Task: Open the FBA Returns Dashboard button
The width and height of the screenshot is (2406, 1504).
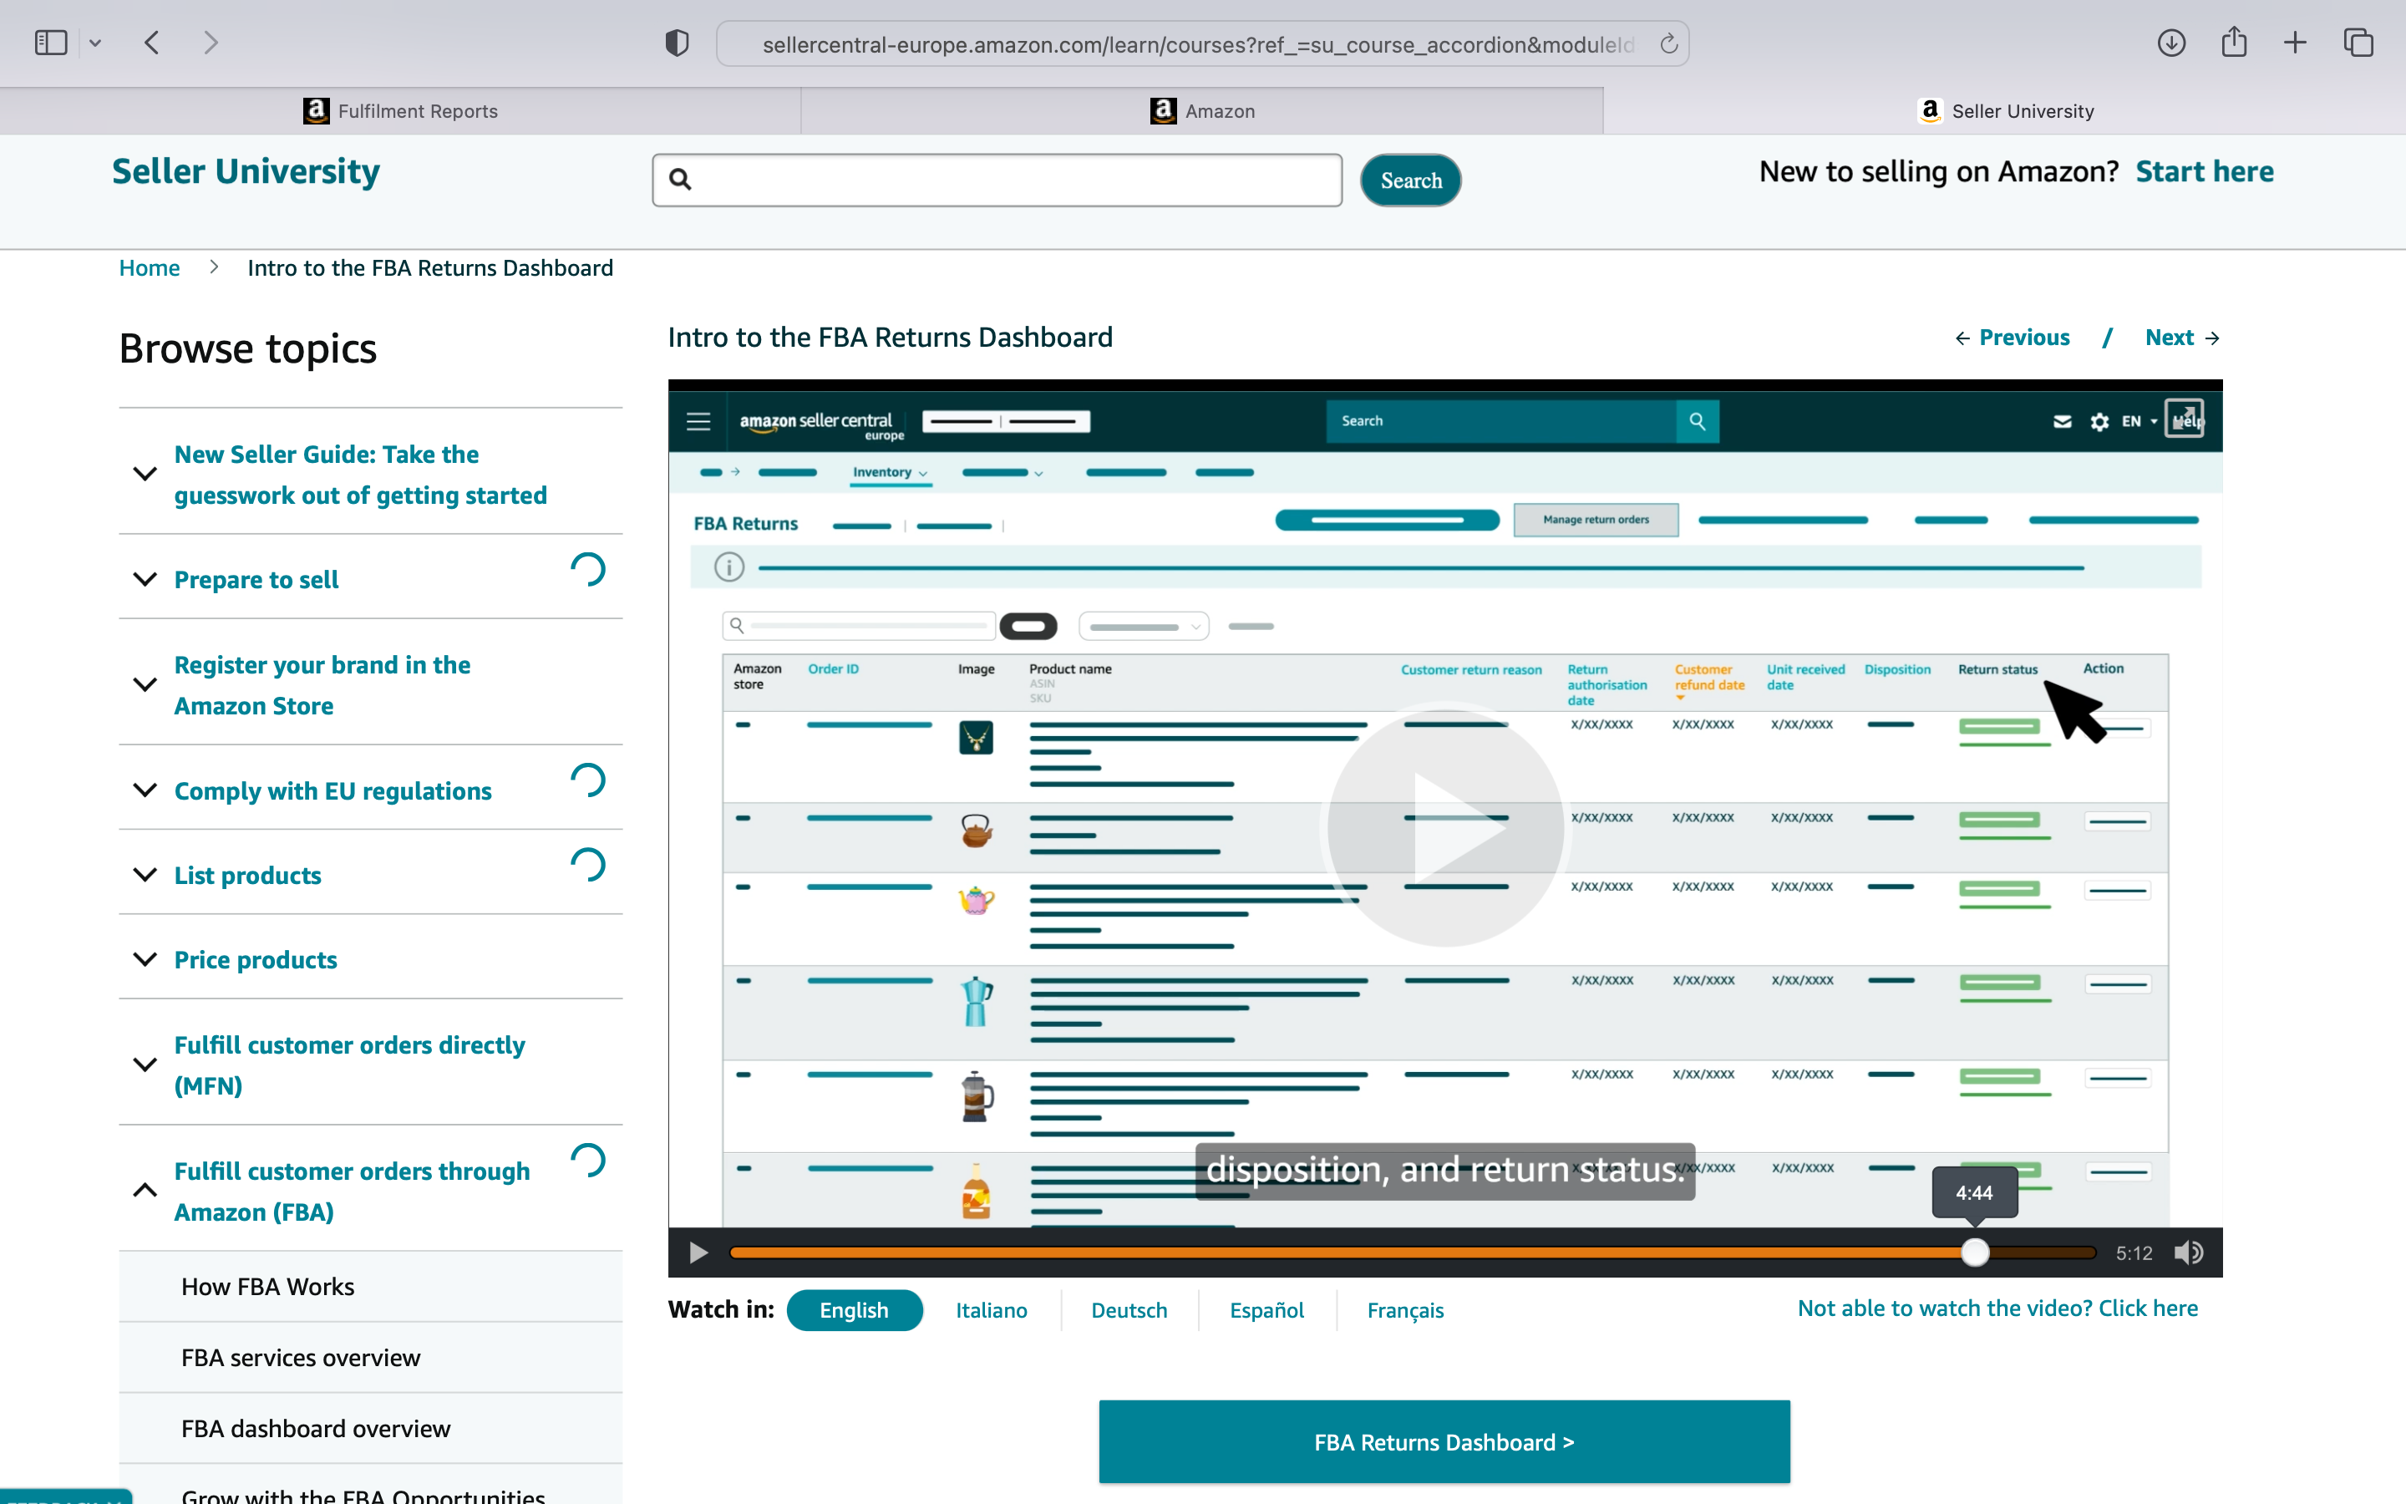Action: [x=1444, y=1442]
